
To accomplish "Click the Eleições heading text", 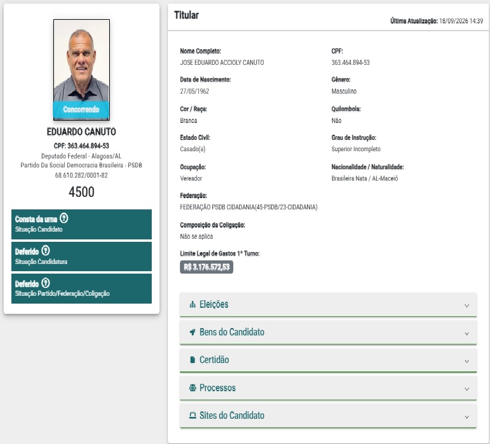I will click(214, 304).
